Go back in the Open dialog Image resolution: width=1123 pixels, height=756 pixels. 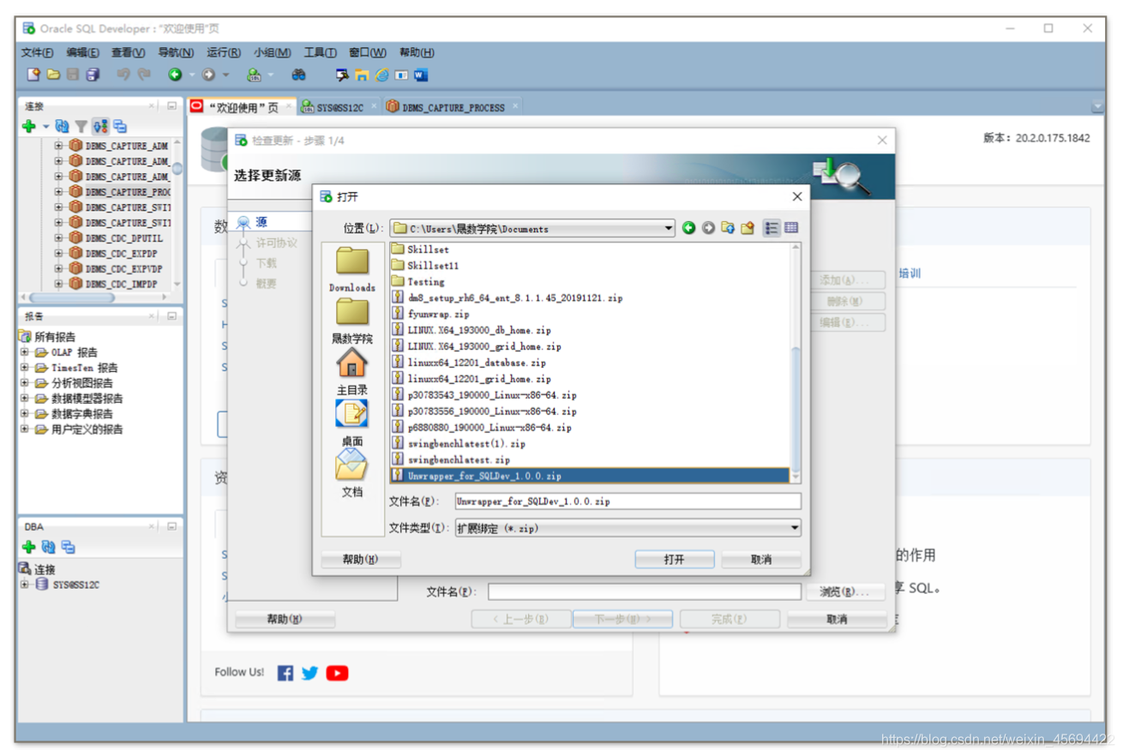pyautogui.click(x=688, y=228)
